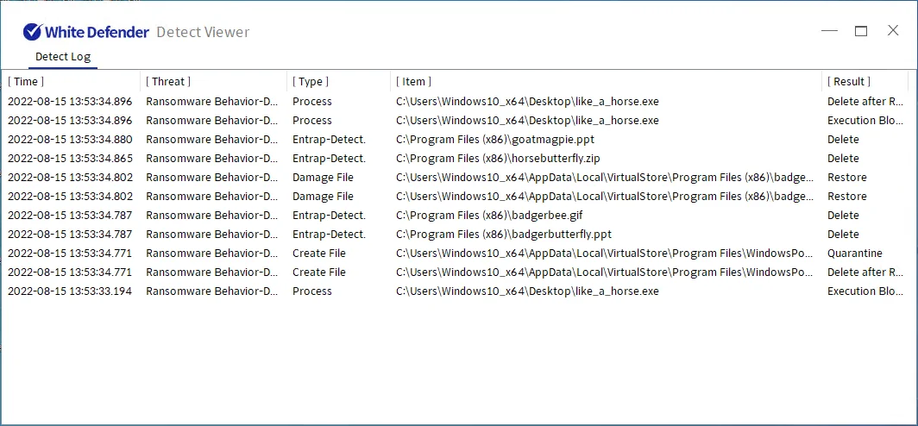This screenshot has height=426, width=918.
Task: Click the Detect Viewer title text
Action: point(203,32)
